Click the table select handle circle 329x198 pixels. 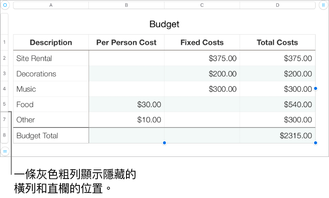(x=5, y=5)
